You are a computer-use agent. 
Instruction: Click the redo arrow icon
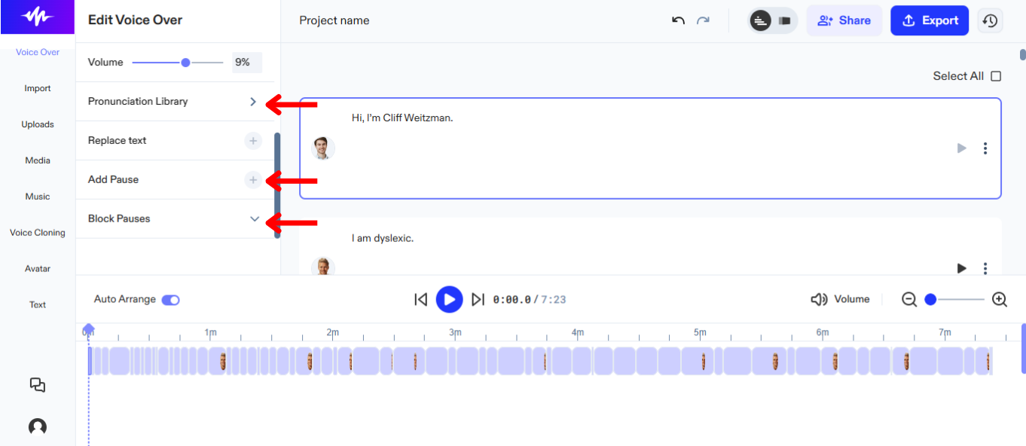tap(703, 21)
